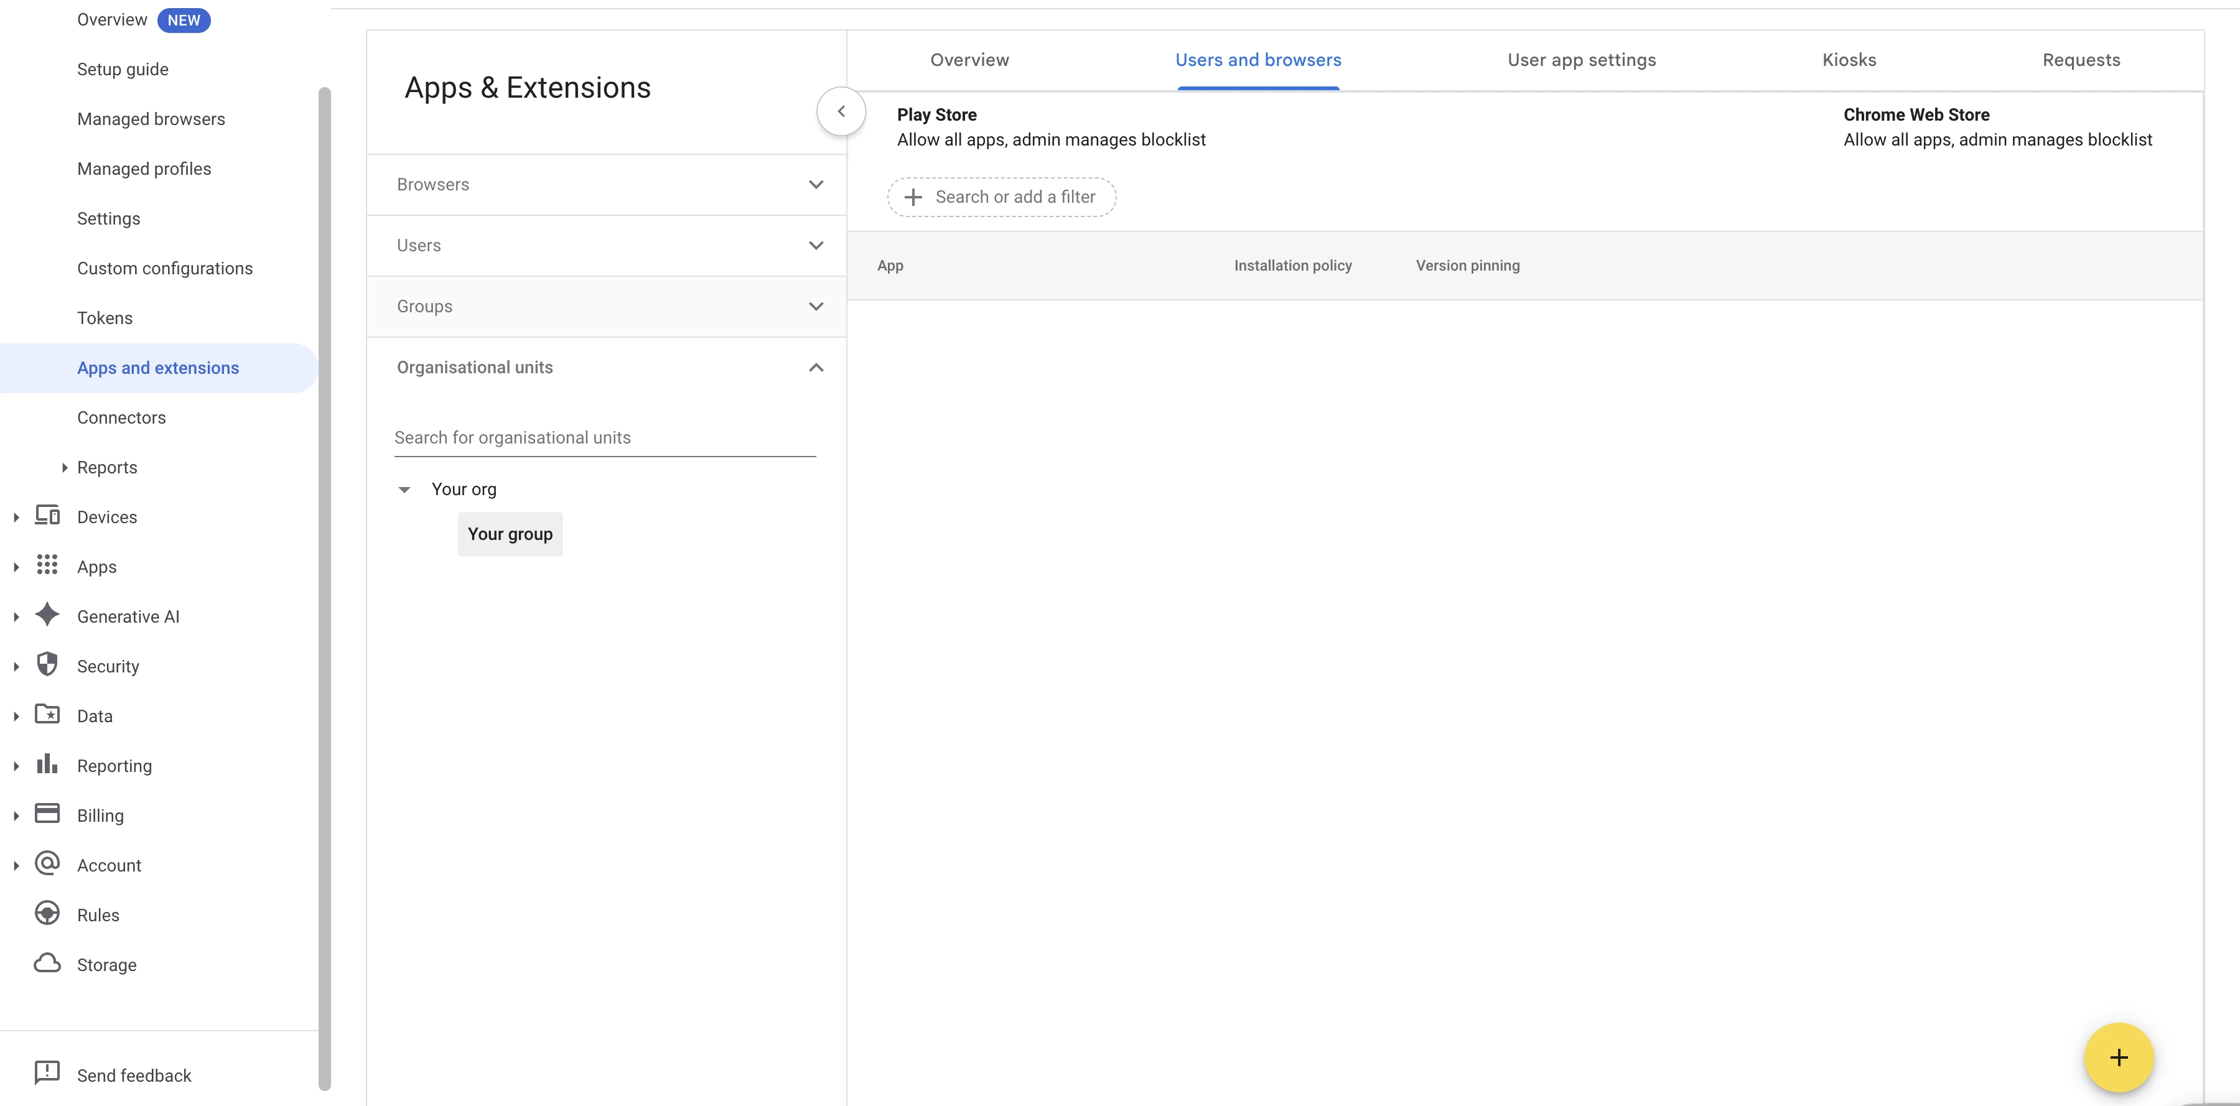Select the Your group organisational unit

pyautogui.click(x=510, y=534)
